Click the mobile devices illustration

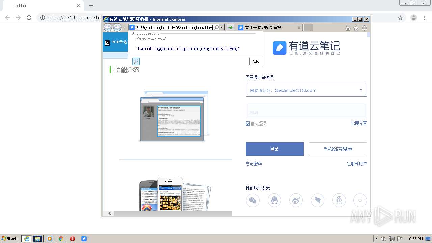pyautogui.click(x=175, y=193)
